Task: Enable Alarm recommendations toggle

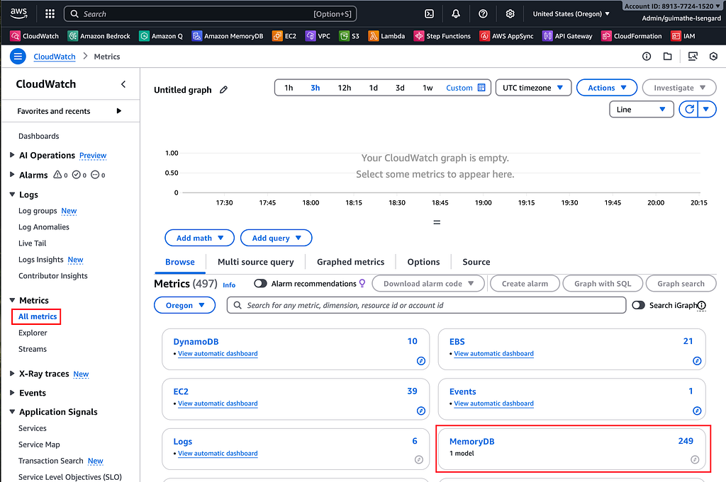Action: tap(260, 283)
